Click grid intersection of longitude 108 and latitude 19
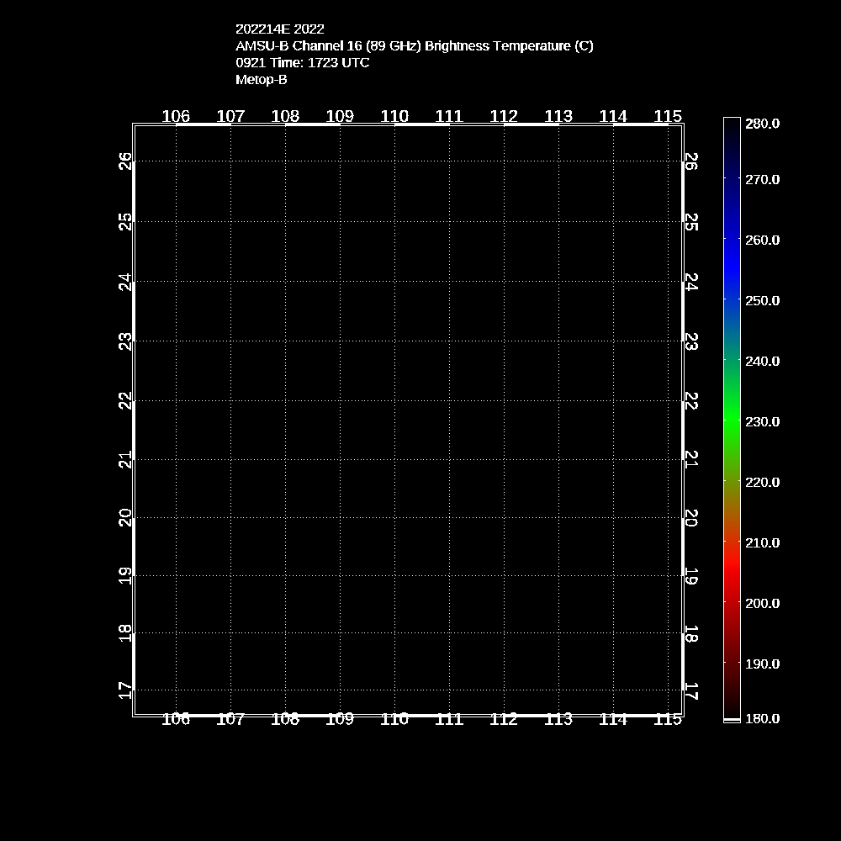The width and height of the screenshot is (841, 841). (285, 575)
